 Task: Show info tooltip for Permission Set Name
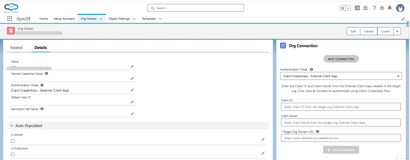[x=42, y=109]
